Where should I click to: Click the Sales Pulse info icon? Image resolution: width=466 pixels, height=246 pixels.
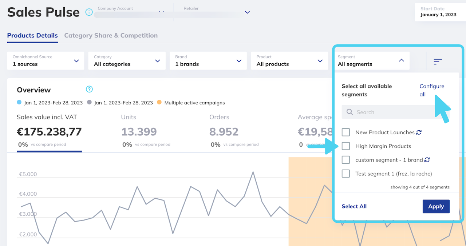pos(89,12)
